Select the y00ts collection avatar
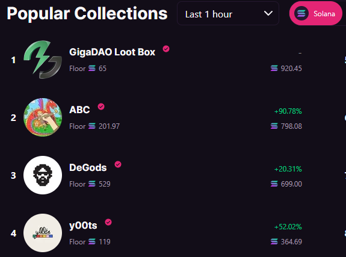 pos(43,233)
